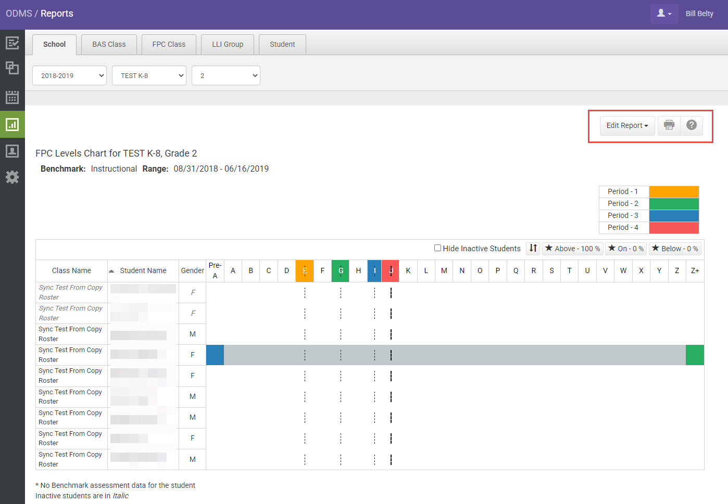Open the TEST K-8 school dropdown
The image size is (728, 504).
tap(149, 75)
